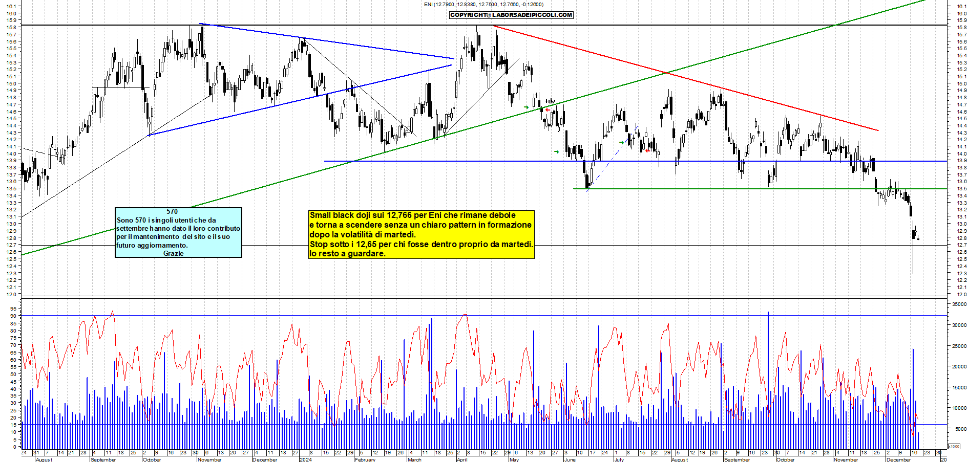Click the 'x1000' volume scale label
Screen dimensions: 968x462
click(x=954, y=446)
